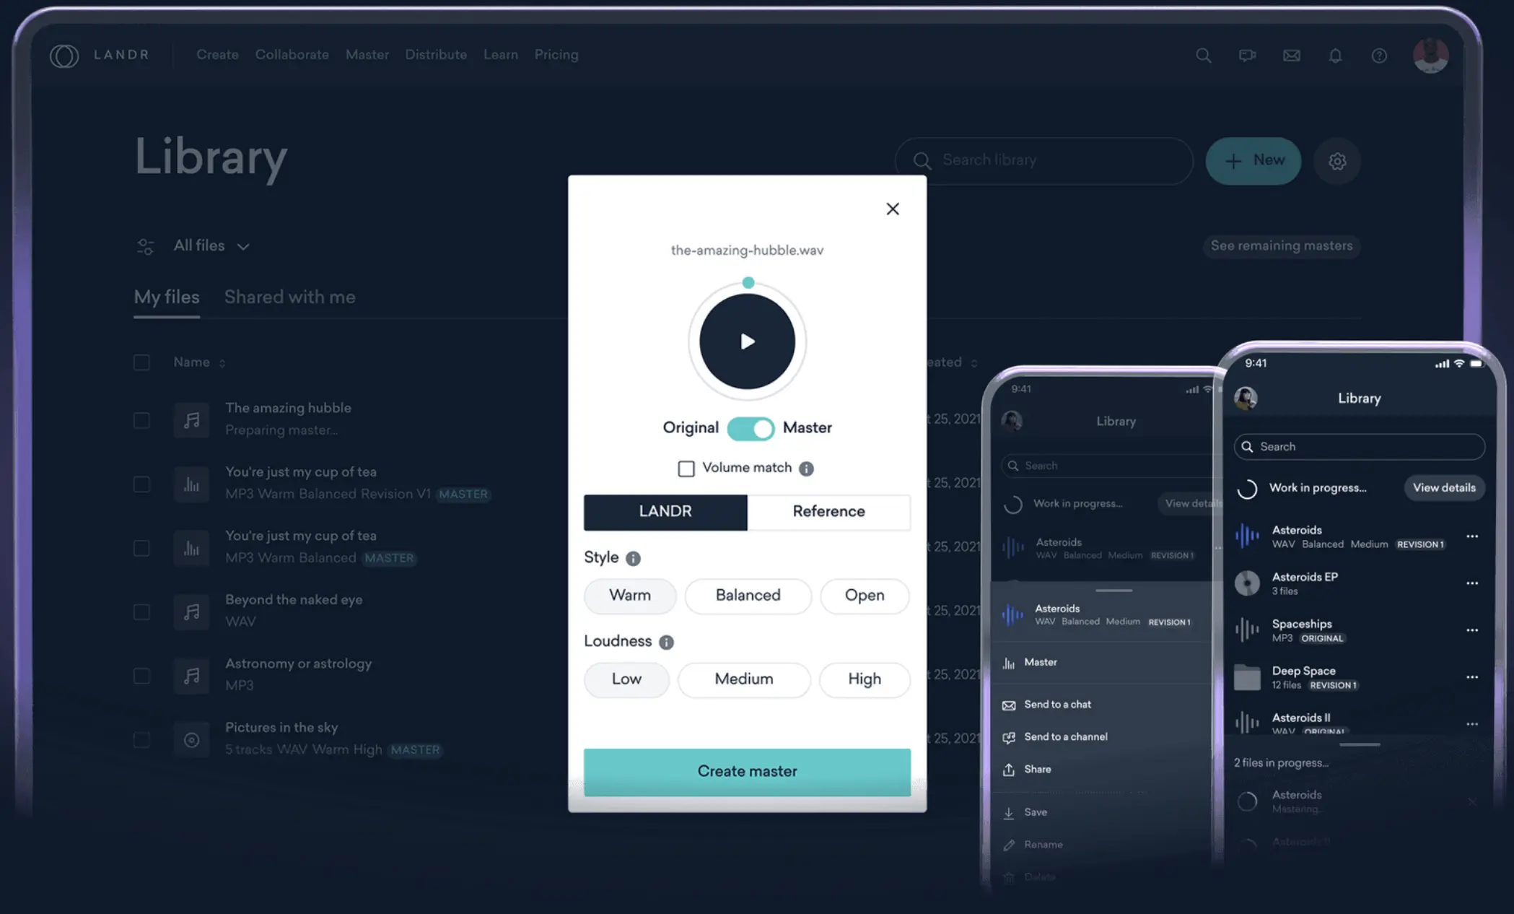Switch to the Reference tab

(828, 512)
